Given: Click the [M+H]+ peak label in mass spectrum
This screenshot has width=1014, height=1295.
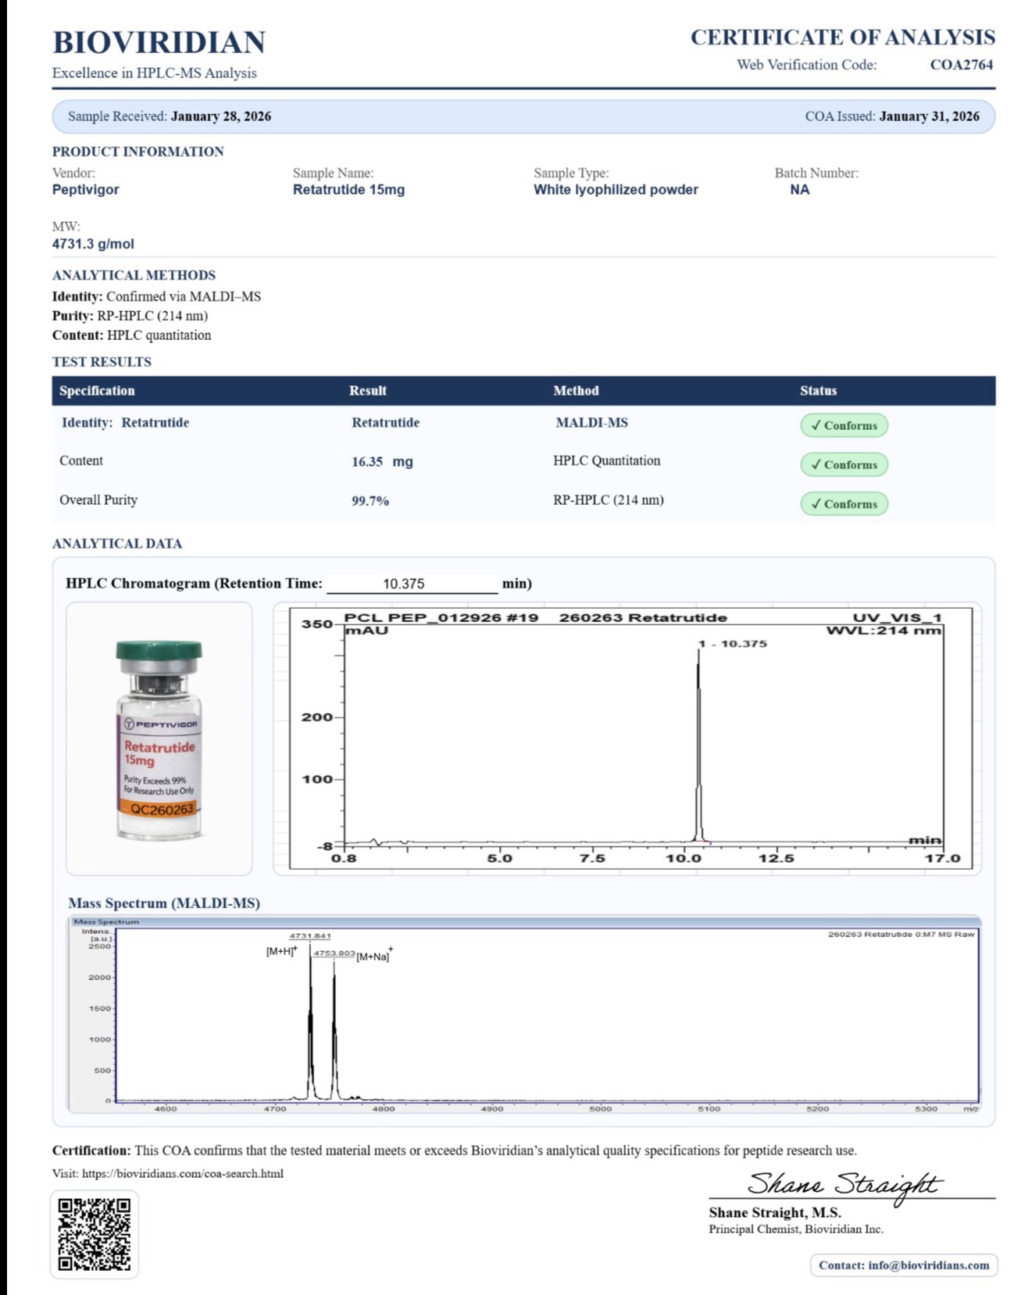Looking at the screenshot, I should point(282,951).
